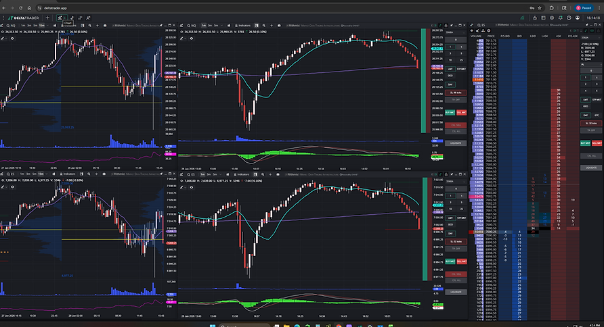Open the PL dropdown in DOM order panel

point(591,65)
